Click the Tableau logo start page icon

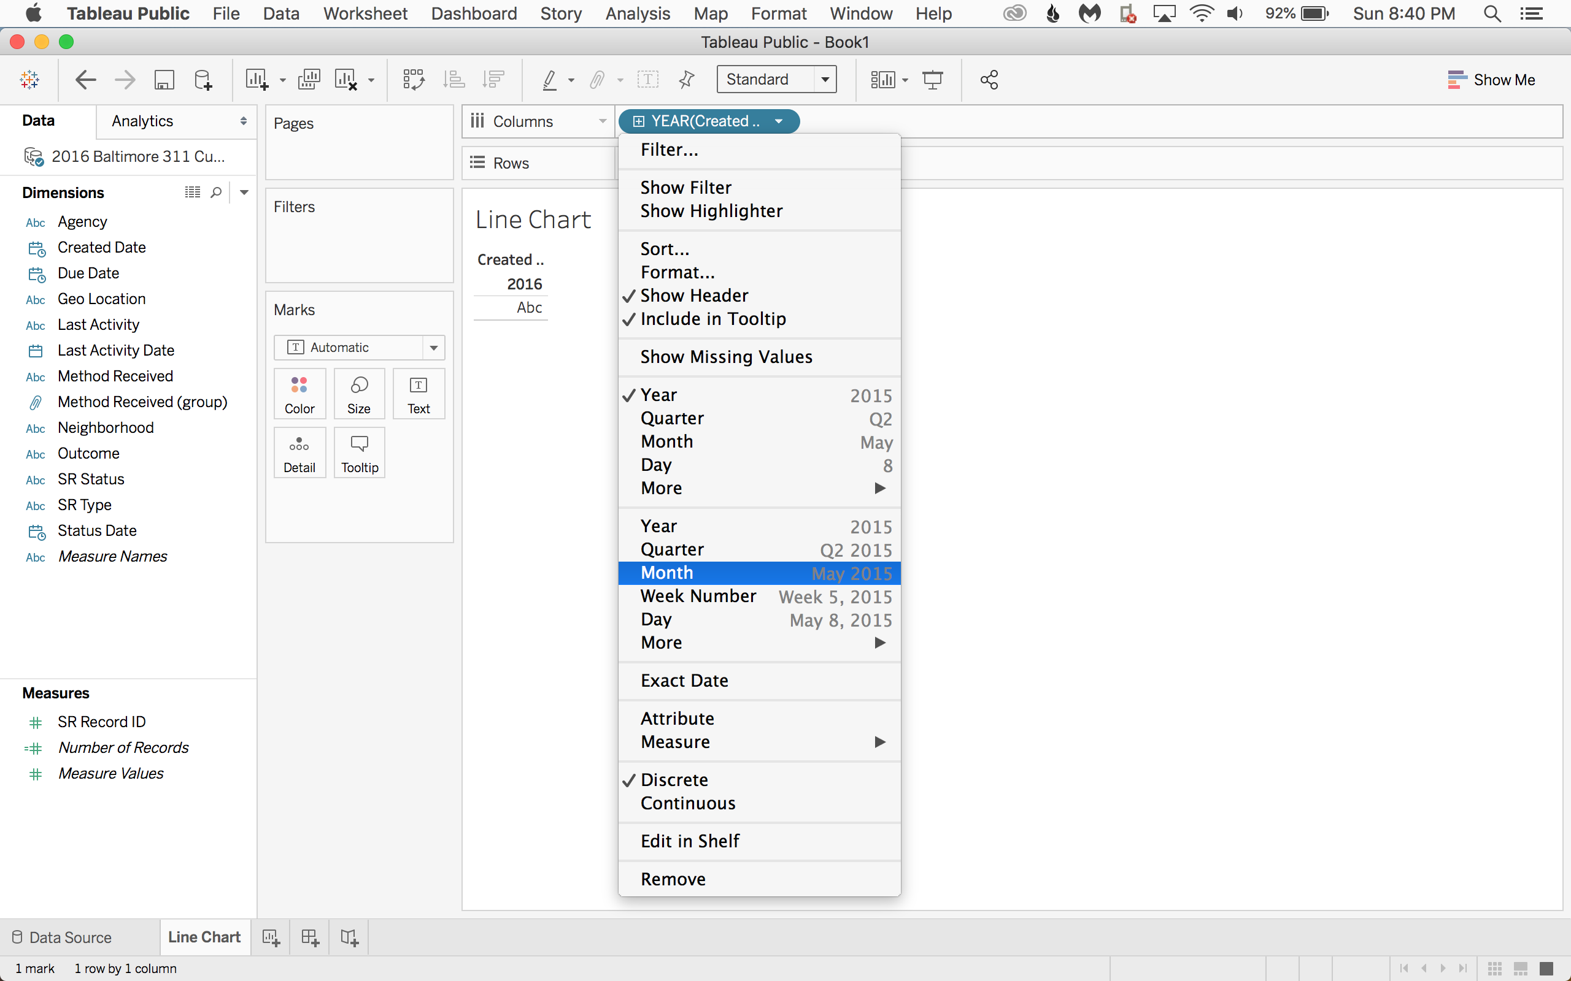click(30, 80)
